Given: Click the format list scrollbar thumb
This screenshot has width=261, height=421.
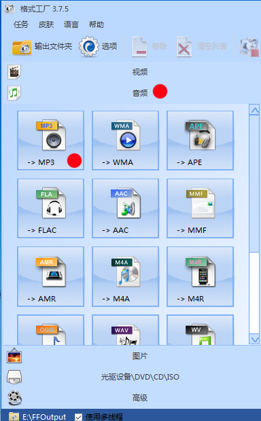Looking at the screenshot, I should point(254,184).
